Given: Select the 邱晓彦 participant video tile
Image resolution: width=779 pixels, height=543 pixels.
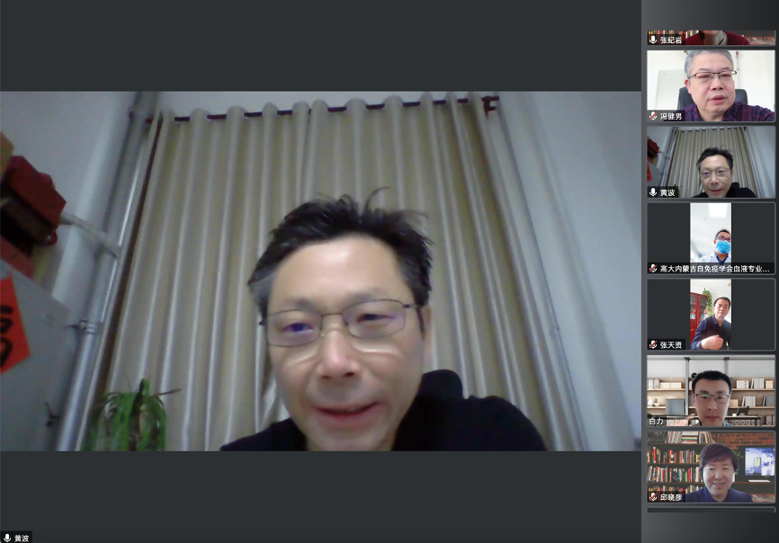Looking at the screenshot, I should [711, 467].
